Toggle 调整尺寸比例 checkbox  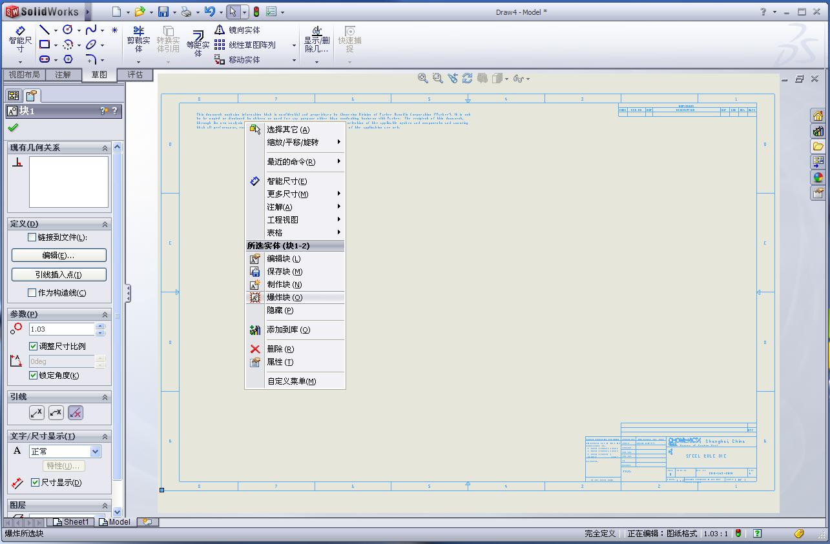[34, 347]
